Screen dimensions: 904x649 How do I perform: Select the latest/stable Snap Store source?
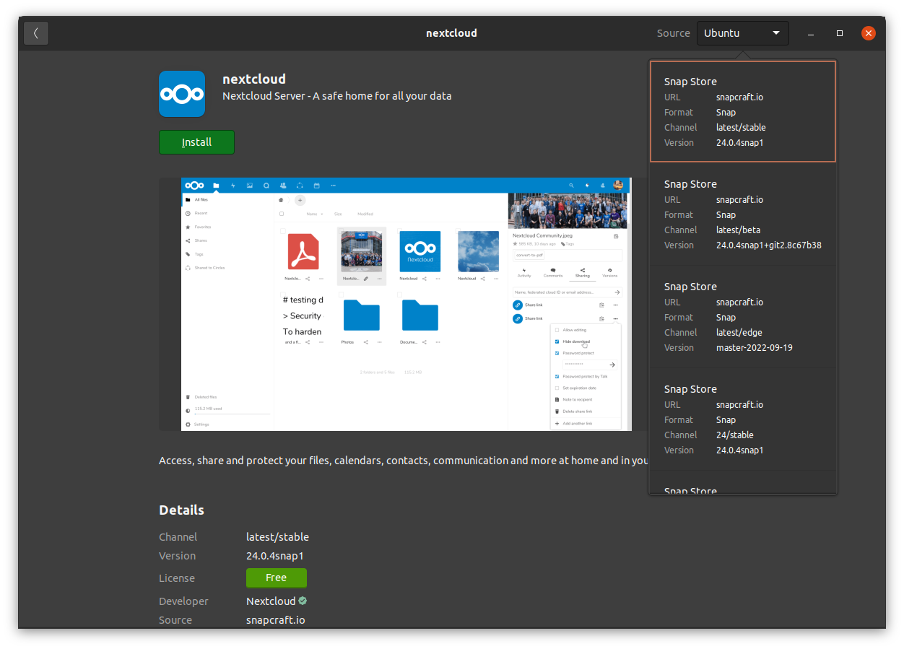[743, 111]
